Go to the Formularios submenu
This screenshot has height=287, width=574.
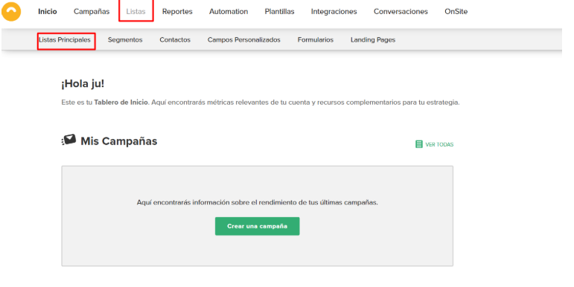[x=316, y=40]
